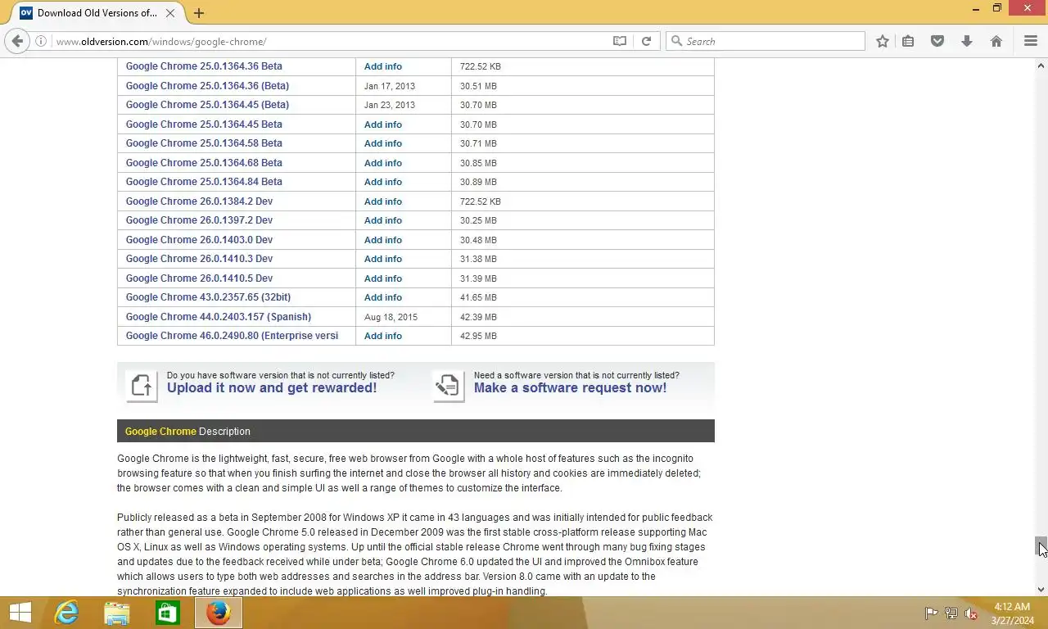Screen dimensions: 1048x629
Task: Close the Download Old Versions tab
Action: 170,13
